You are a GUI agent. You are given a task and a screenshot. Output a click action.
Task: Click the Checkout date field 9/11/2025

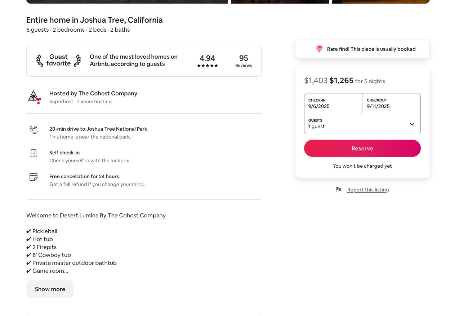(x=391, y=104)
